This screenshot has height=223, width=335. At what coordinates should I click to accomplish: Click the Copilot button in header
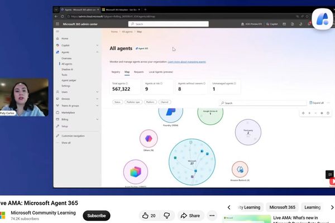click(272, 24)
